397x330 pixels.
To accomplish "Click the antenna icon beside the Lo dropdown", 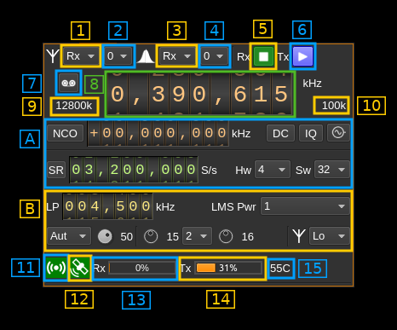I will [x=299, y=236].
